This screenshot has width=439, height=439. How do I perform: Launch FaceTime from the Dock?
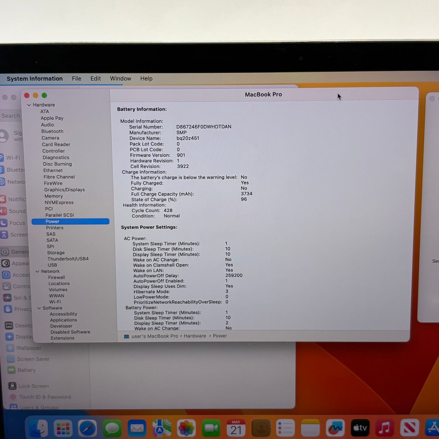pyautogui.click(x=211, y=428)
